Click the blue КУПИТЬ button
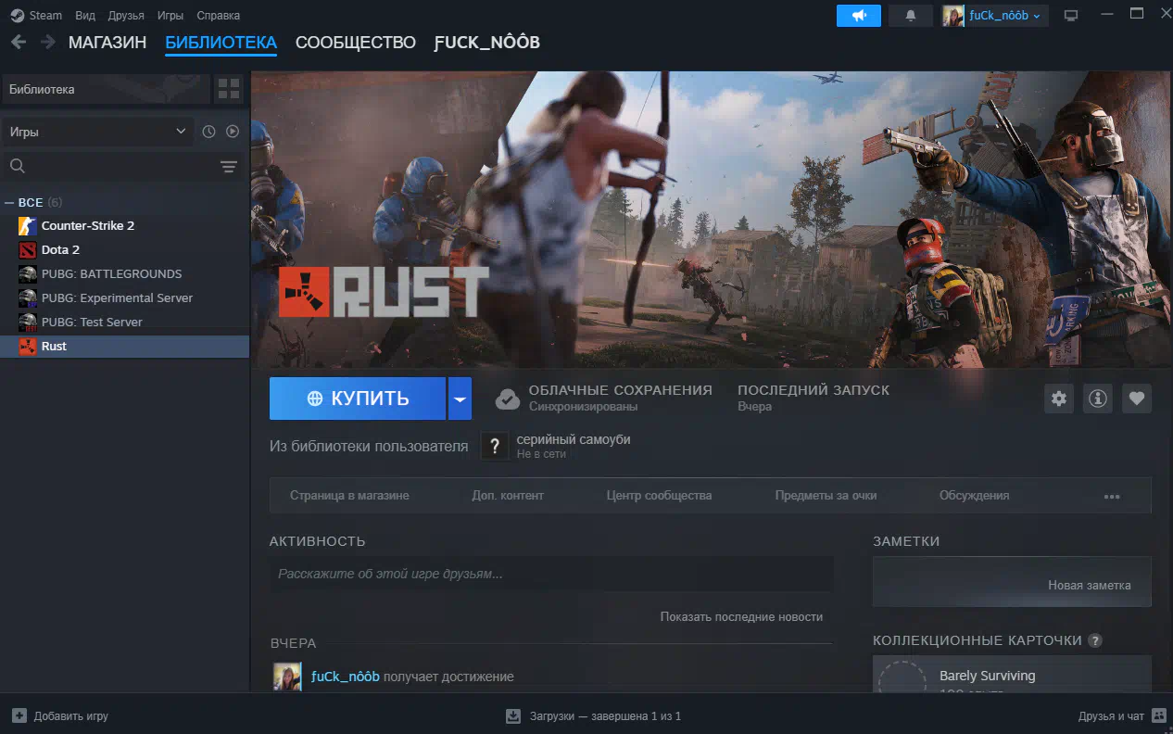The width and height of the screenshot is (1173, 734). click(x=358, y=399)
